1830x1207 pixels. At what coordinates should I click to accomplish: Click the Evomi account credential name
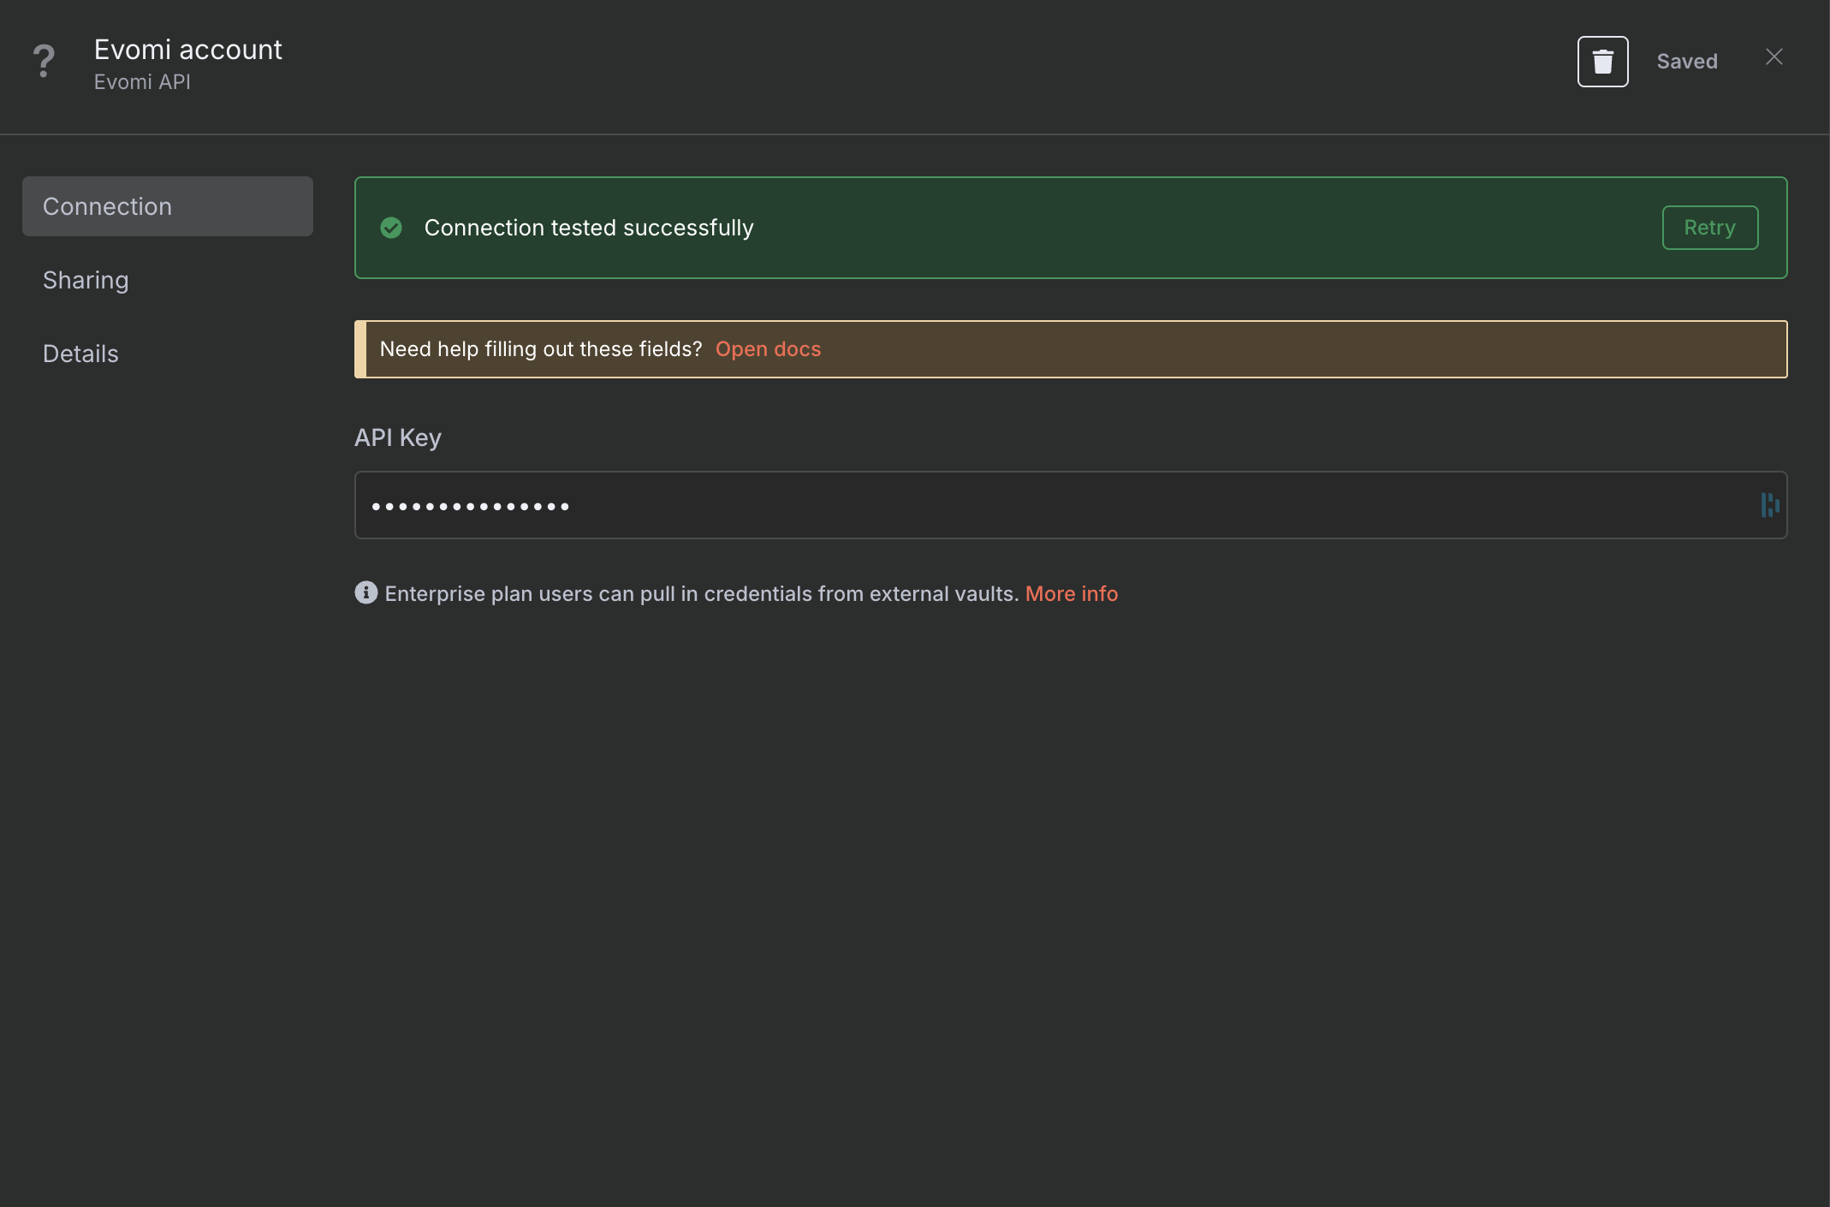click(x=187, y=50)
